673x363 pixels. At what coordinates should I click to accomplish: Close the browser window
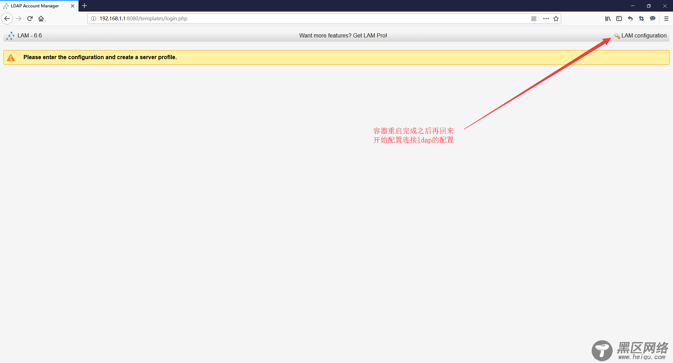665,6
